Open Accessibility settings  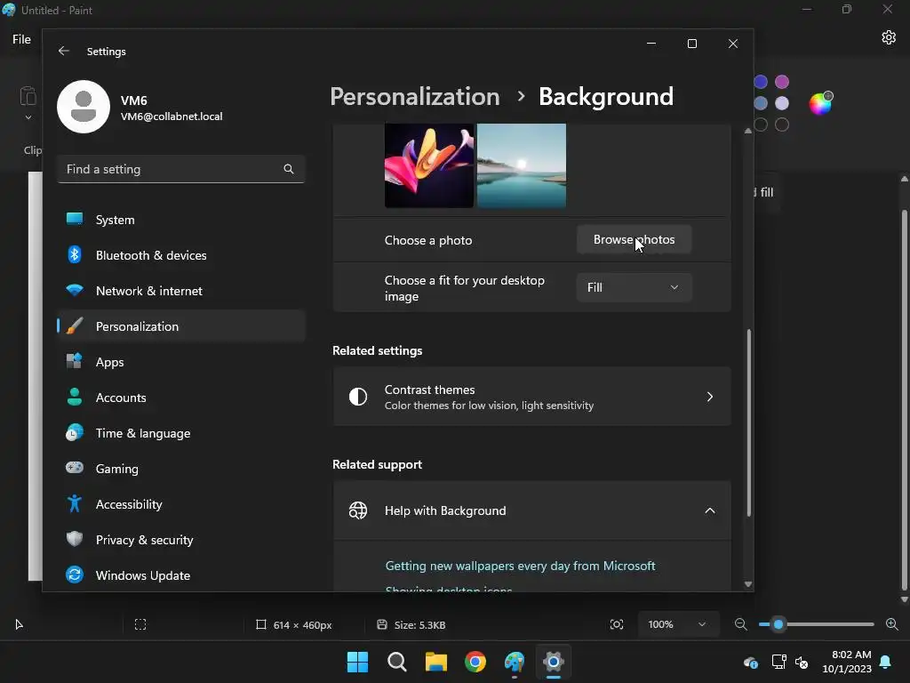coord(181,504)
